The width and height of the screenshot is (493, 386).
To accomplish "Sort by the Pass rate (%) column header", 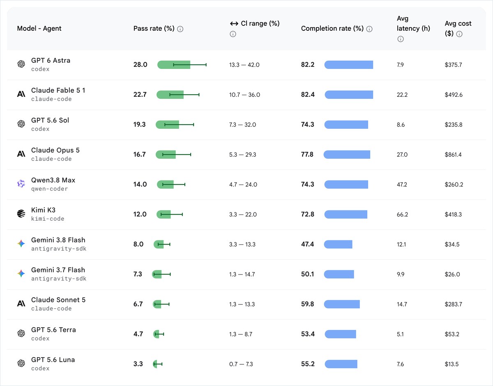I will pyautogui.click(x=154, y=29).
